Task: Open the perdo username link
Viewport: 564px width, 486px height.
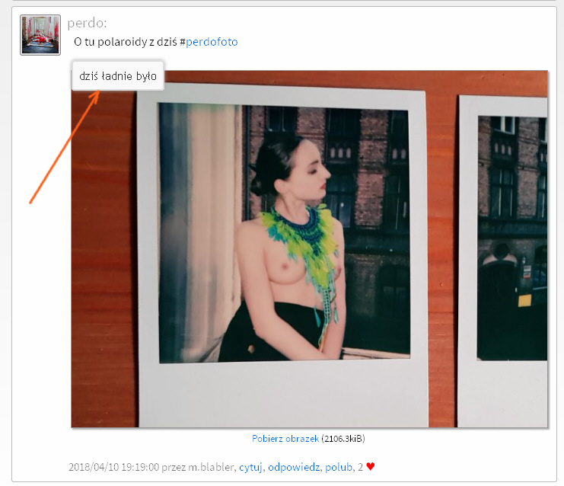Action: point(86,23)
